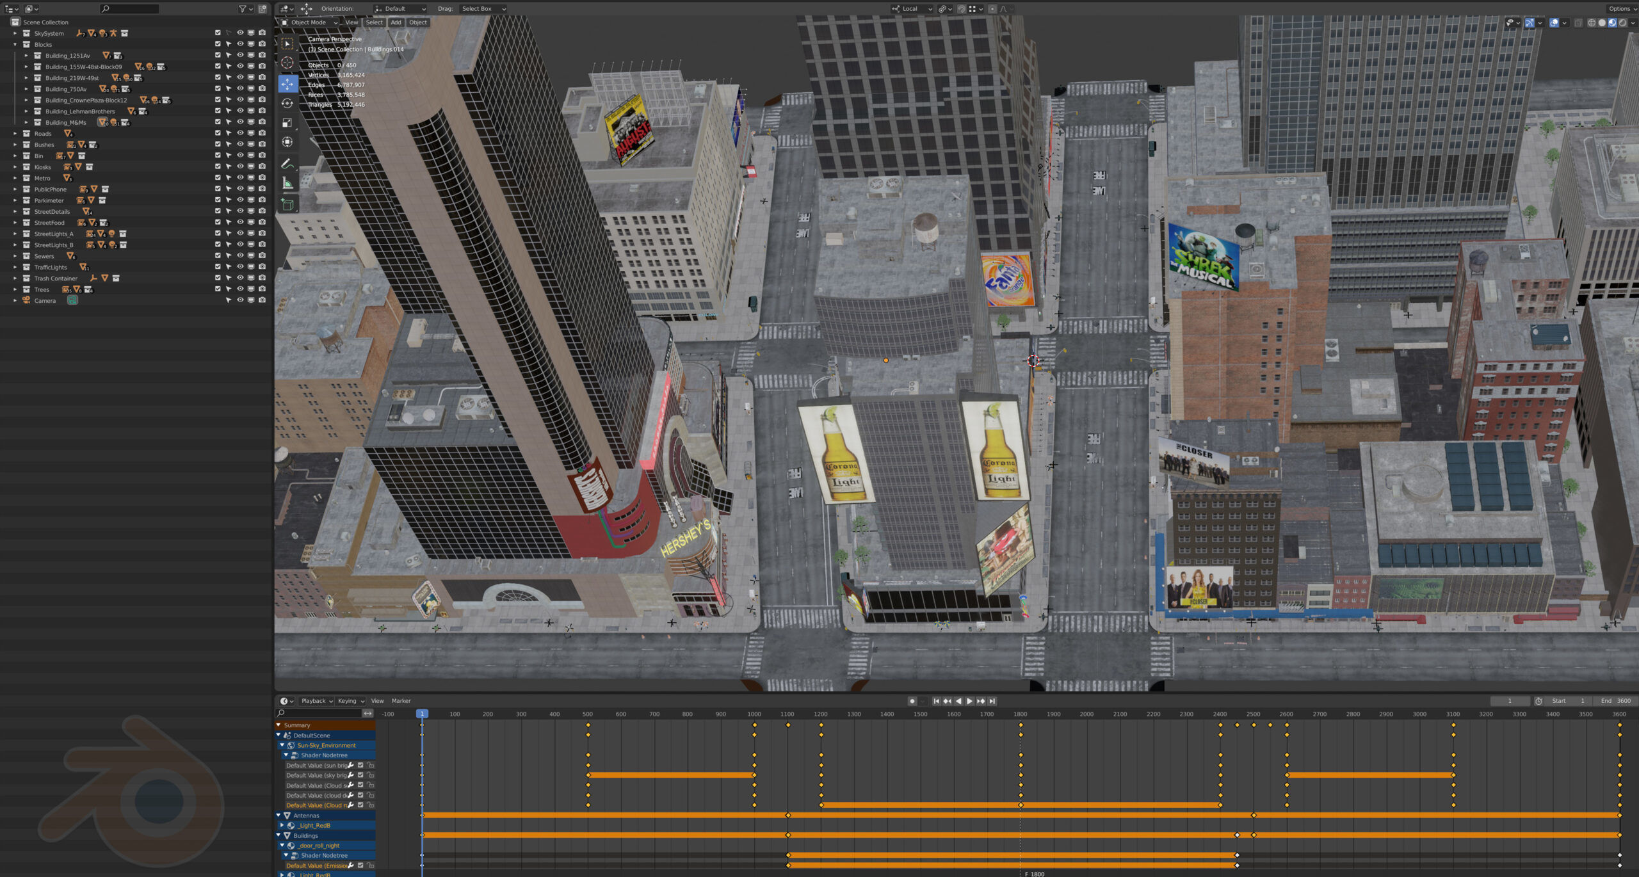Screen dimensions: 1639x877
Task: Open the timeline View menu
Action: tap(377, 701)
